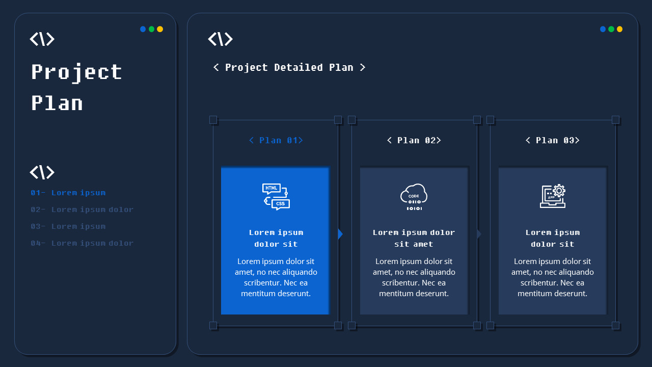Select the Plan 02 tab heading
The height and width of the screenshot is (367, 652).
click(x=414, y=140)
